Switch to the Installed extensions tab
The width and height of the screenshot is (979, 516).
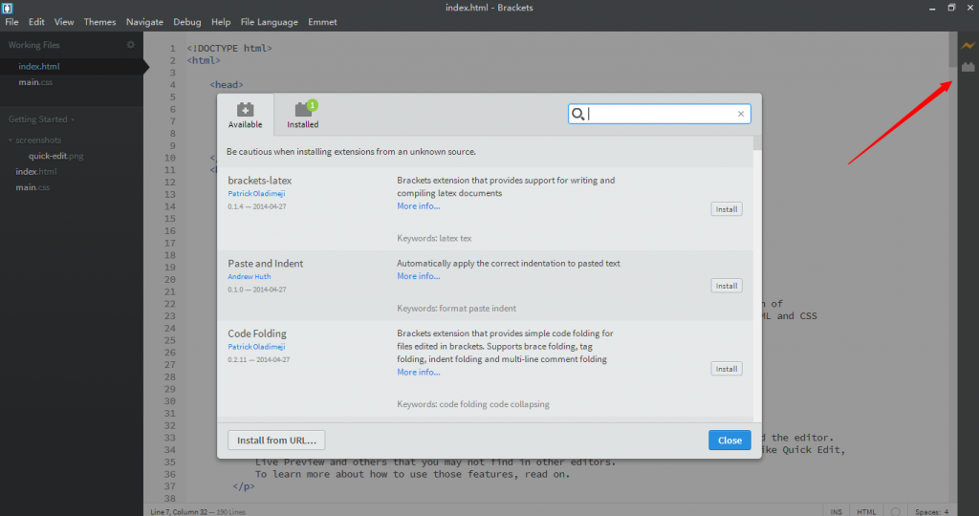tap(303, 115)
